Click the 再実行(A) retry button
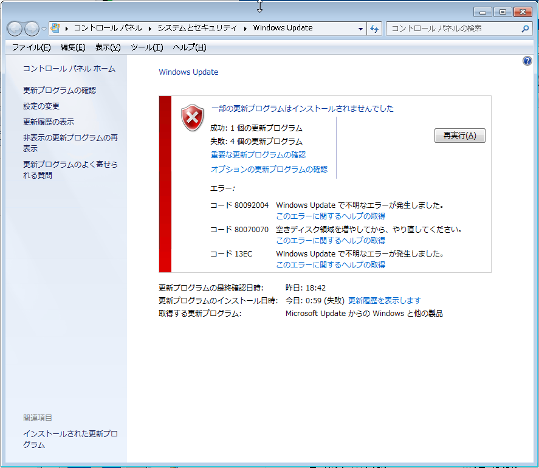539x468 pixels. pyautogui.click(x=459, y=136)
